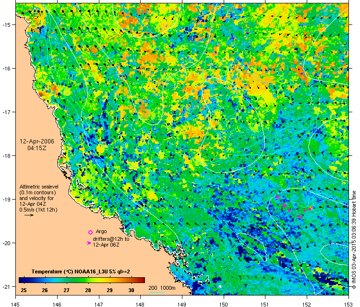Click the '12-Apr 04Z' caption line
The width and height of the screenshot is (360, 307).
pyautogui.click(x=33, y=204)
